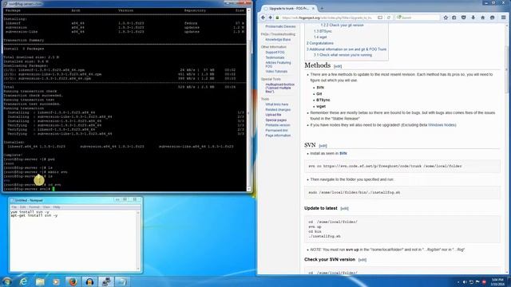This screenshot has height=287, width=511.
Task: Open Video Tutorials sidebar link
Action: [x=276, y=71]
